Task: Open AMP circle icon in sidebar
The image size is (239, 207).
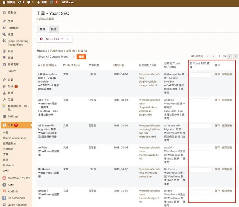Action: pyautogui.click(x=4, y=185)
